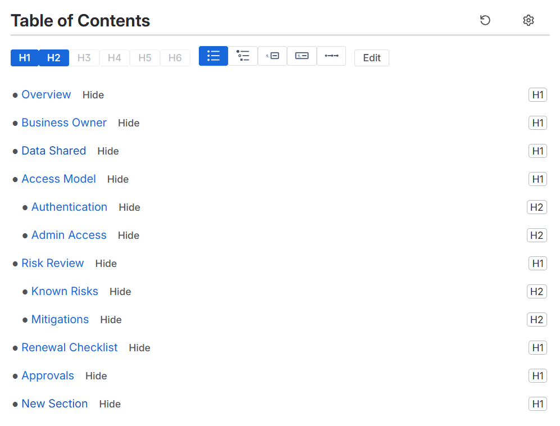The height and width of the screenshot is (426, 560).
Task: Hide the Data Shared entry
Action: click(x=108, y=151)
